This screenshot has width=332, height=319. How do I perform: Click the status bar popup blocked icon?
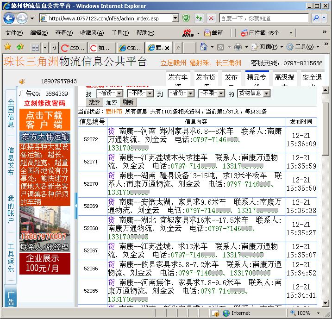215,313
